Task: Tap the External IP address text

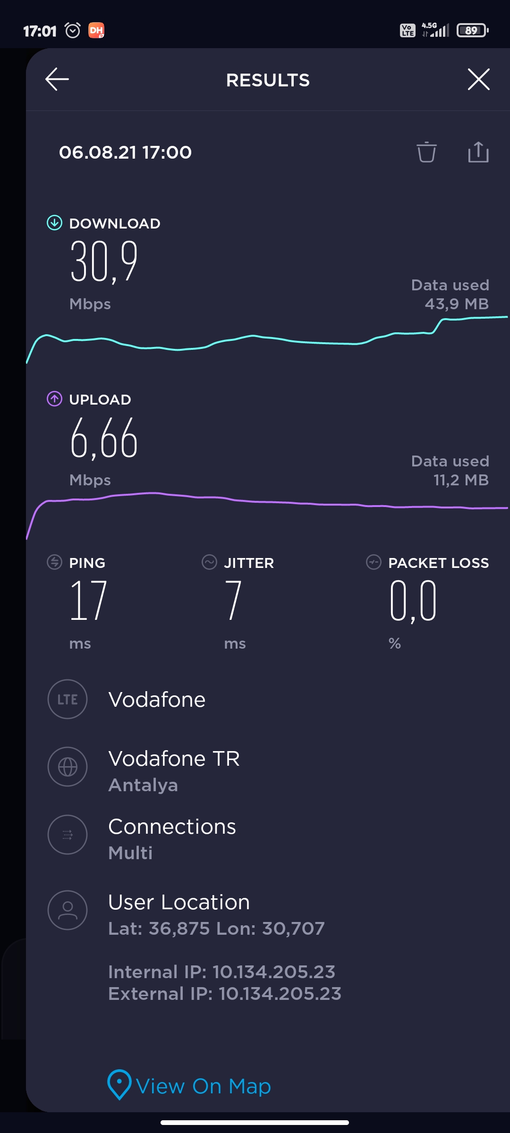Action: (x=225, y=994)
